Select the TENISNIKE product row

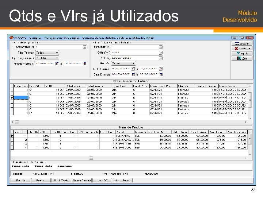point(129,136)
